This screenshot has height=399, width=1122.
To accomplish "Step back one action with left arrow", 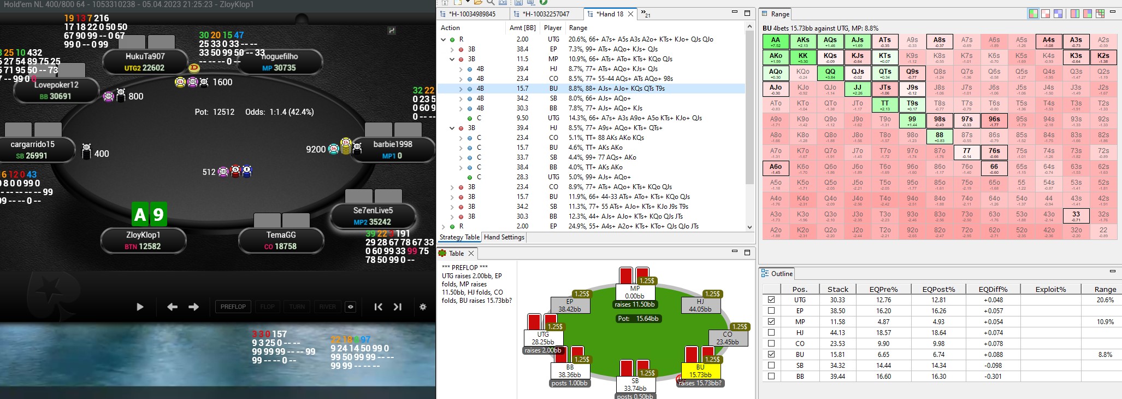I will point(172,307).
